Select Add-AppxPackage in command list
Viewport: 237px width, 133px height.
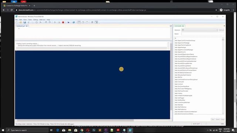180,47
